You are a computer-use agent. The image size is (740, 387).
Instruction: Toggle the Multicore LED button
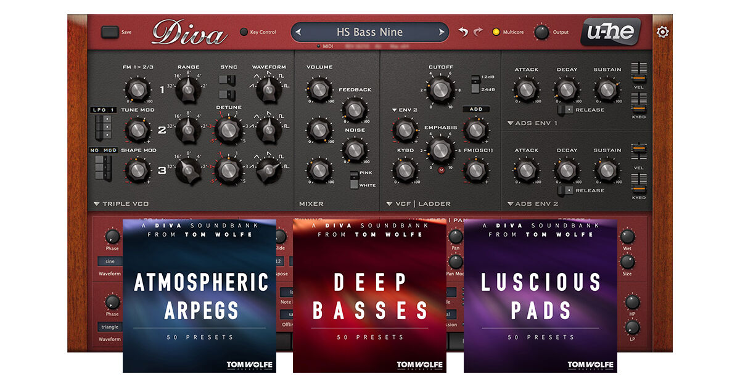[496, 32]
